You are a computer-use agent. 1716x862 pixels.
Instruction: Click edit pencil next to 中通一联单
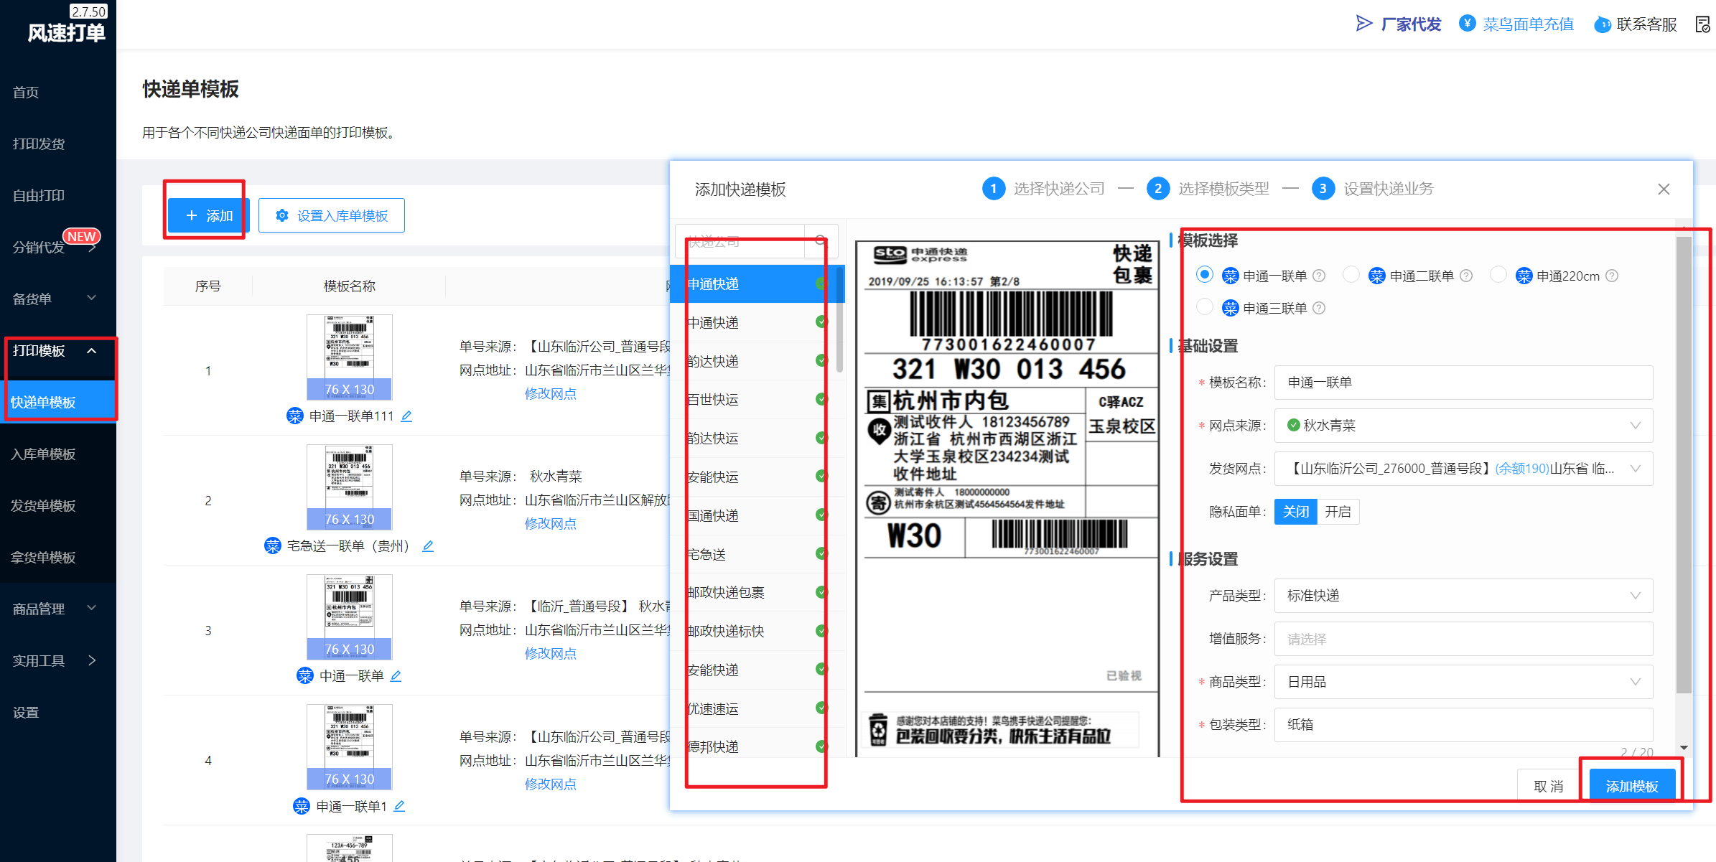tap(396, 676)
